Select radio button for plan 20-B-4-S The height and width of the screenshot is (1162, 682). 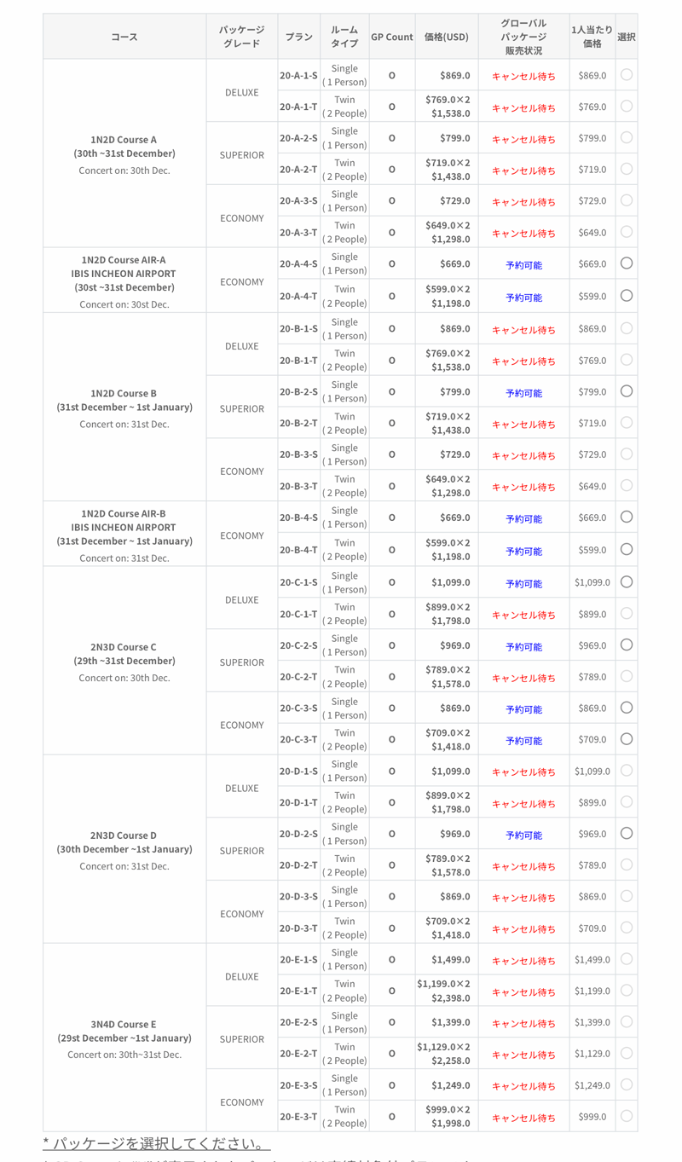(627, 517)
